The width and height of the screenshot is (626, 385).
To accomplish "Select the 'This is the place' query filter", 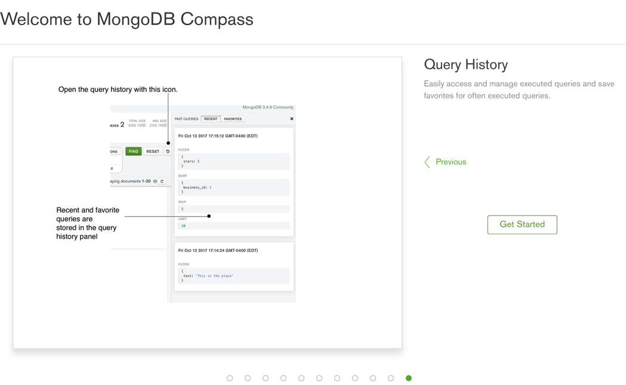I will 233,276.
